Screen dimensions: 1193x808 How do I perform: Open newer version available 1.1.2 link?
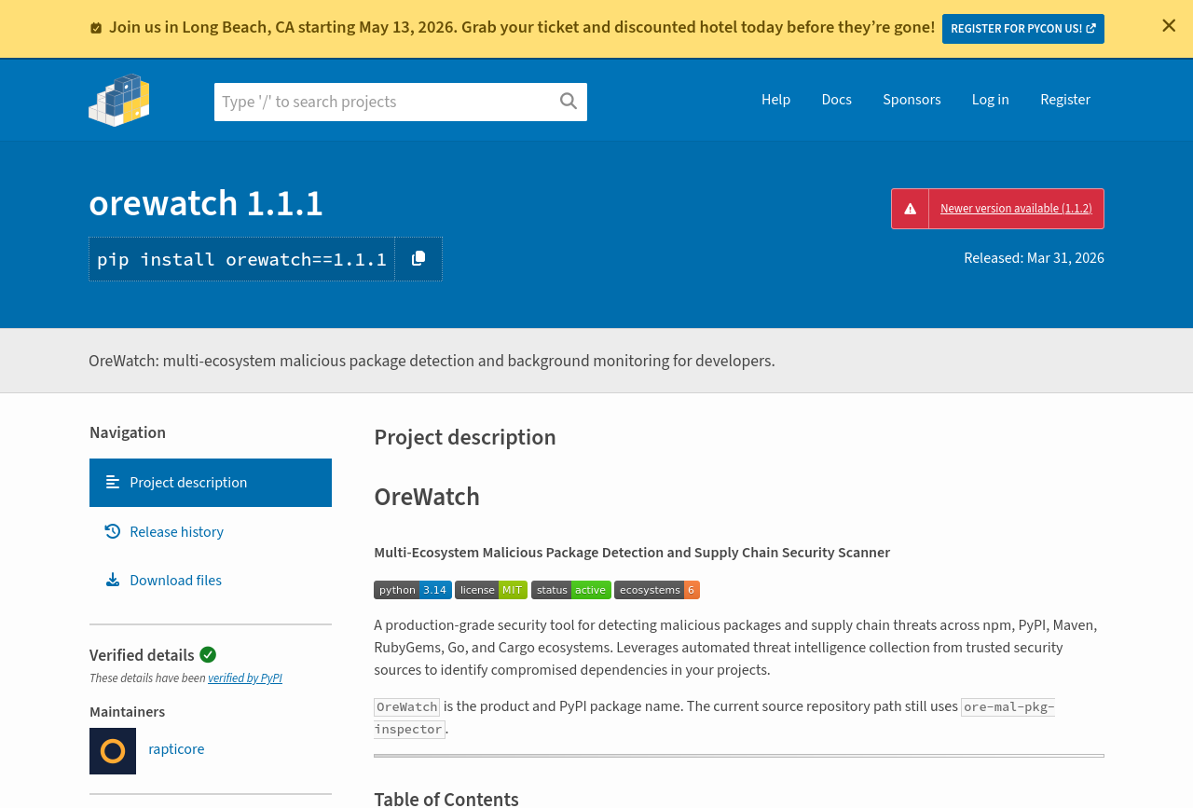(1016, 209)
